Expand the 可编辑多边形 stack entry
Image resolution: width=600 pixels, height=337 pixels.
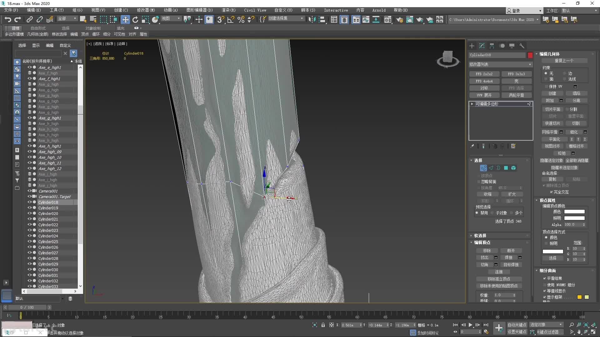(472, 104)
